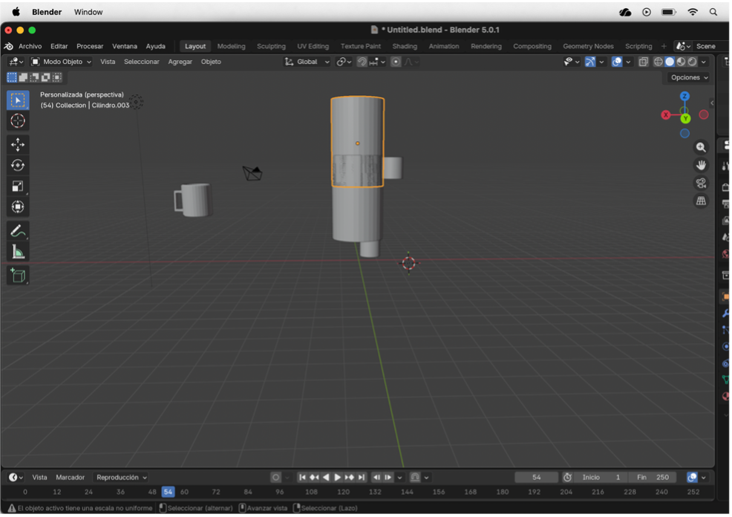This screenshot has width=732, height=517.
Task: Open the Agregar menu in viewport header
Action: [x=180, y=62]
